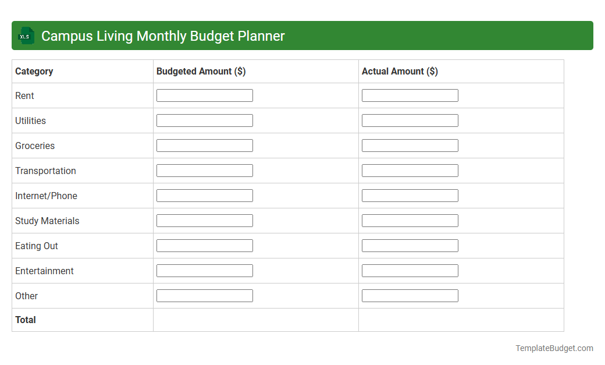This screenshot has width=605, height=365.
Task: Click the Actual Amount input for Entertainment
Action: pos(410,270)
